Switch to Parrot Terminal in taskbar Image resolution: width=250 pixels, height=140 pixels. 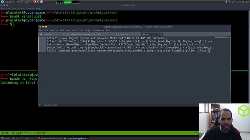coord(21,138)
